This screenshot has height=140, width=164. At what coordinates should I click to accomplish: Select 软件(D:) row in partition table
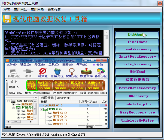tap(73, 113)
